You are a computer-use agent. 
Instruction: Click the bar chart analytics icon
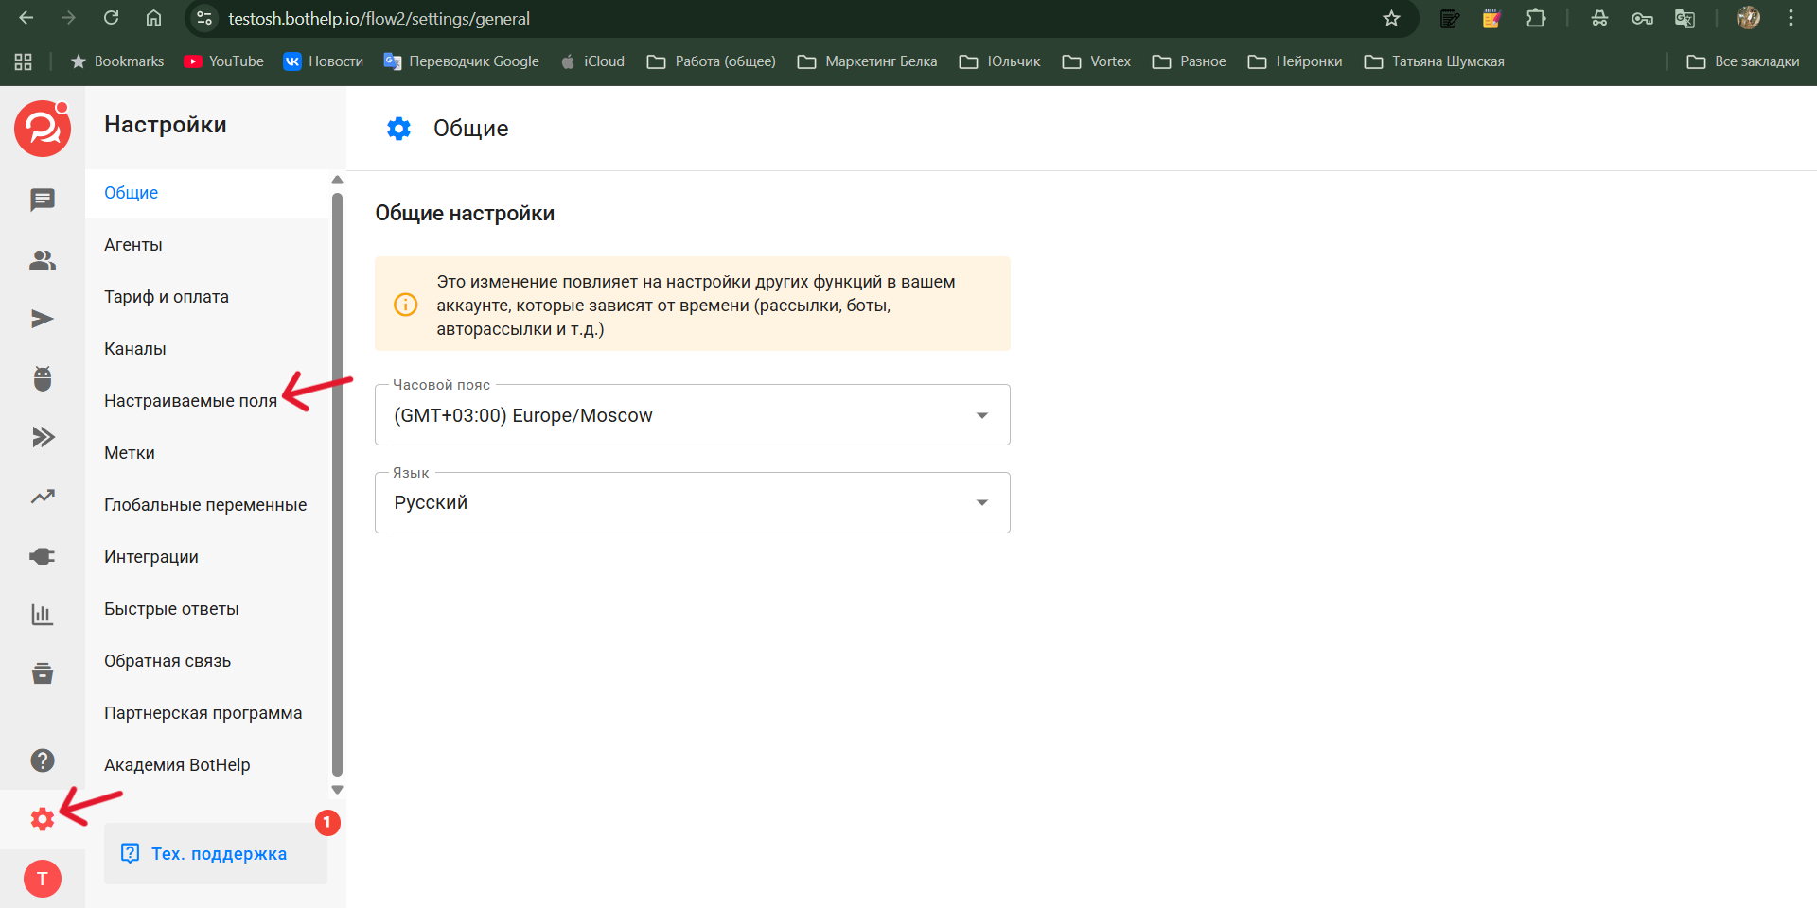(43, 615)
